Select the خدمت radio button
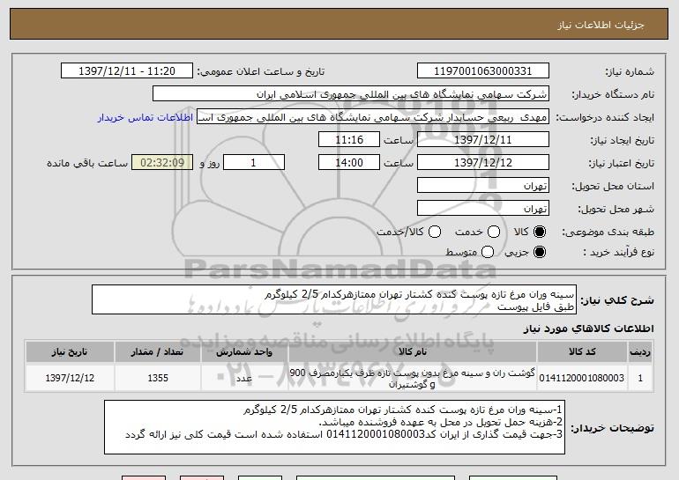 pos(494,232)
